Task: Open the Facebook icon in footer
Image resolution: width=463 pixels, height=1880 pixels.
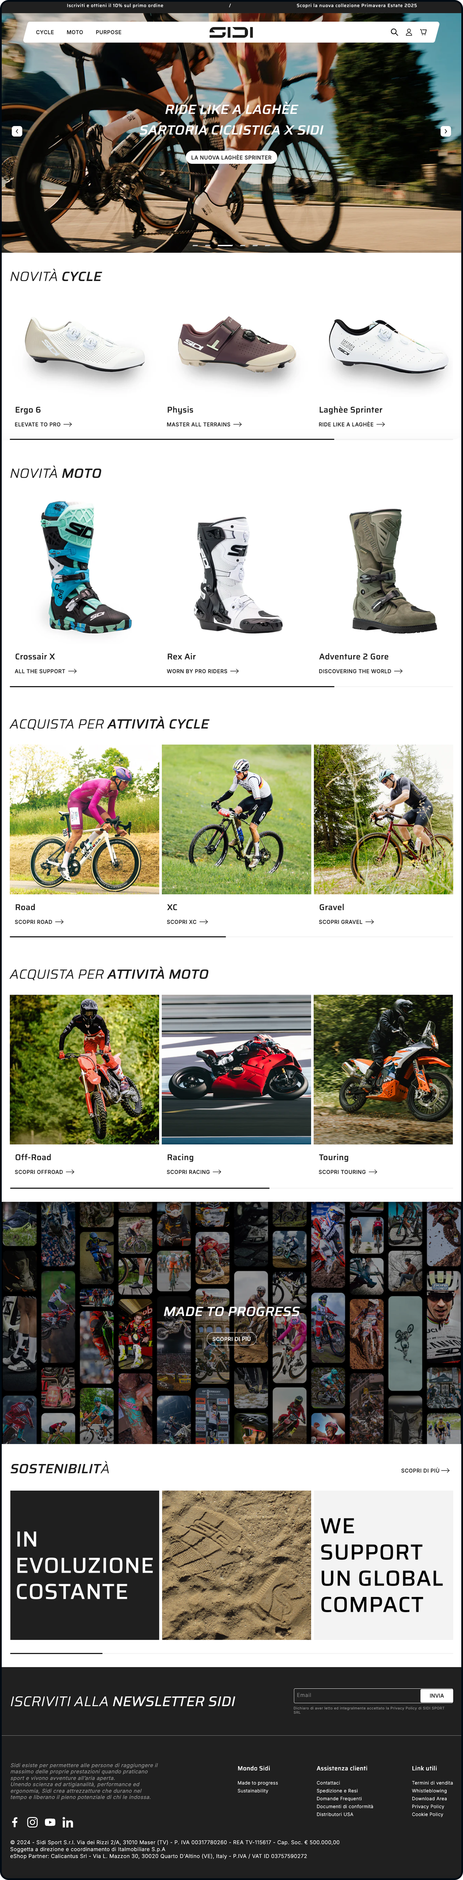Action: pos(15,1822)
